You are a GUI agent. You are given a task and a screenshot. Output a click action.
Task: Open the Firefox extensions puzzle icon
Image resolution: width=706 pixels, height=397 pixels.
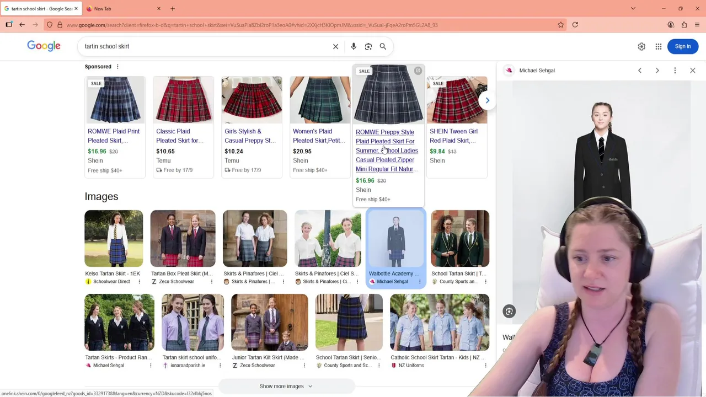point(684,25)
